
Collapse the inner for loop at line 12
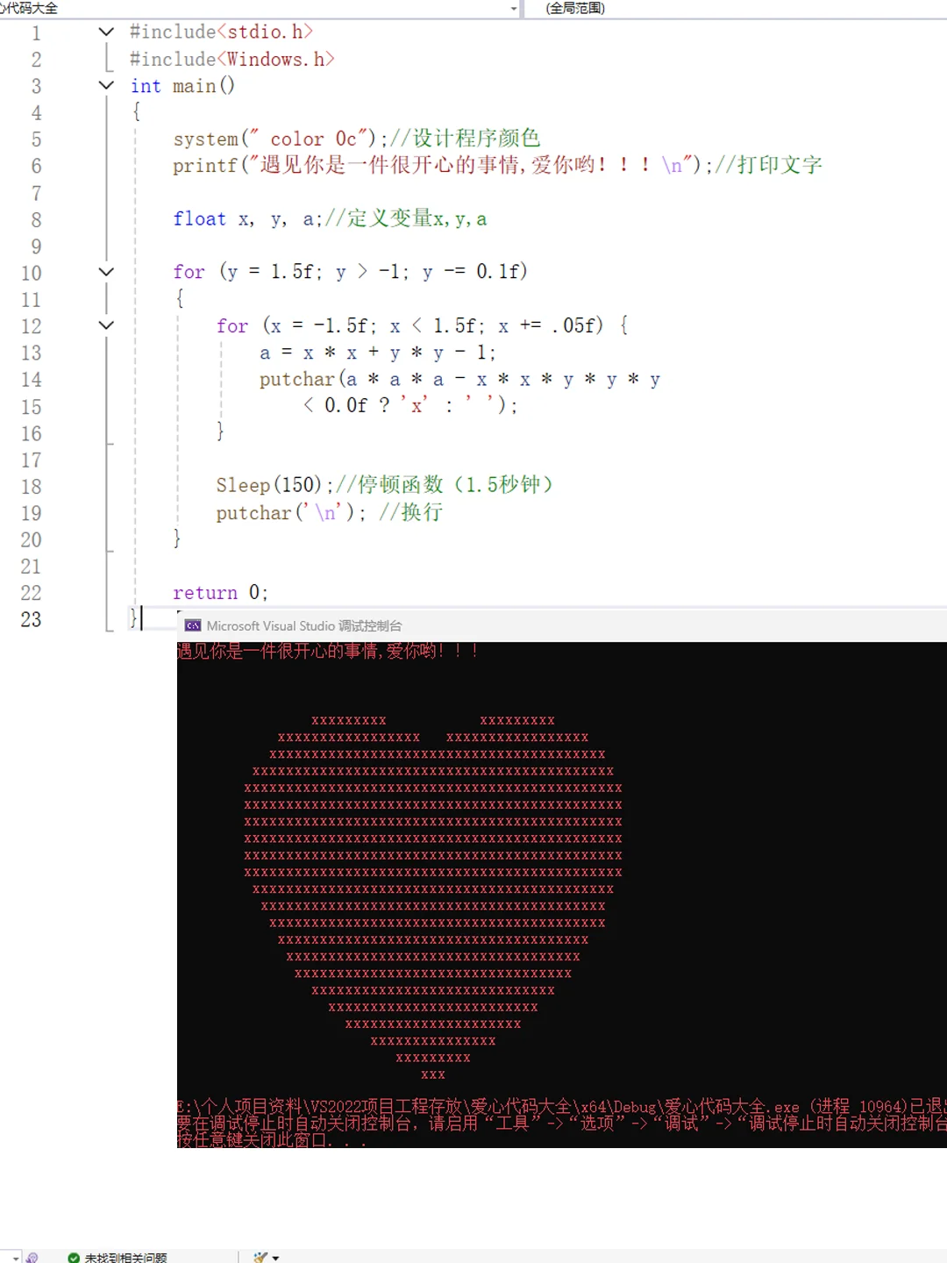pyautogui.click(x=106, y=325)
